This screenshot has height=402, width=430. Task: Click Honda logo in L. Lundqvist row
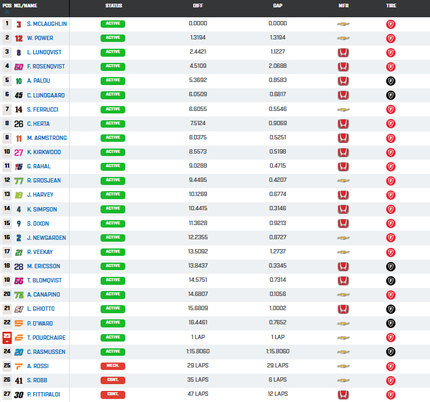click(x=344, y=52)
